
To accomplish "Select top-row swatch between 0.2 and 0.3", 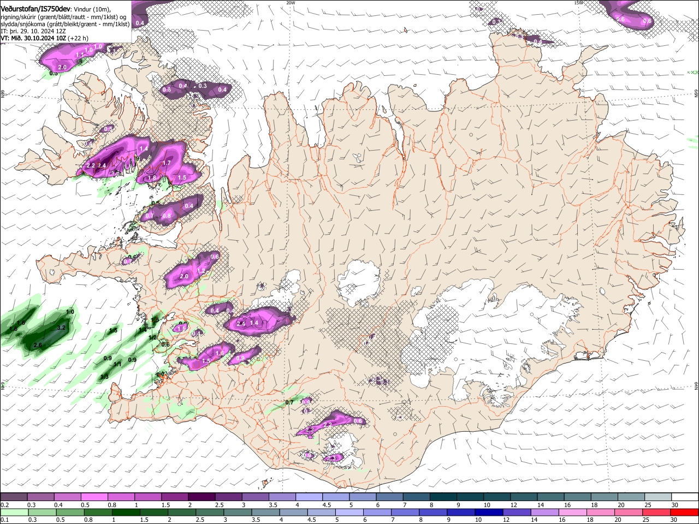I will (x=14, y=497).
